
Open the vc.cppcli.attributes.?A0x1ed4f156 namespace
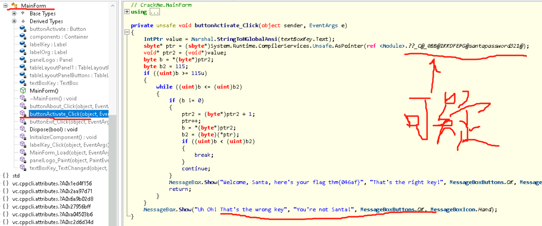tap(52, 183)
